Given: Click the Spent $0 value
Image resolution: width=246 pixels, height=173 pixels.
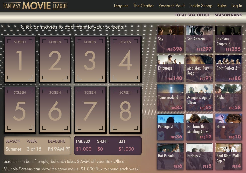Looking at the screenshot, I should tap(100, 149).
